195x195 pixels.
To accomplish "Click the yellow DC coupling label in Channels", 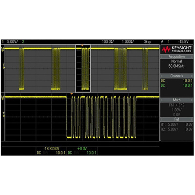I will 163,80.
